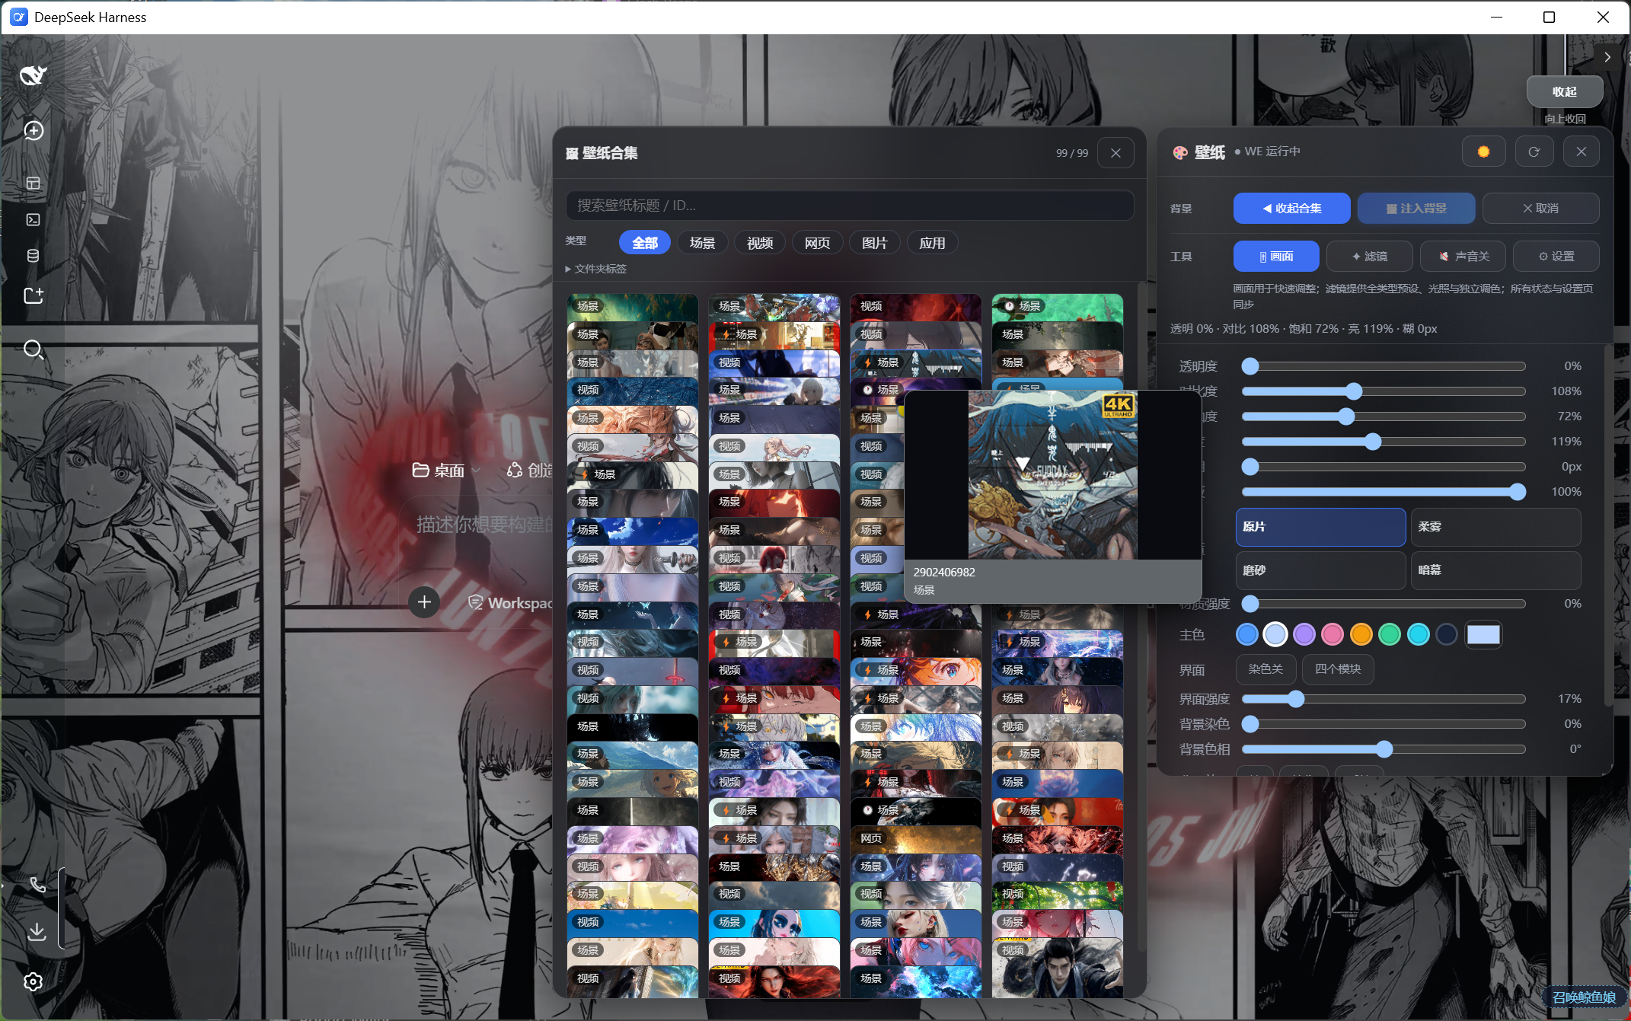Image resolution: width=1631 pixels, height=1021 pixels.
Task: Click the DeepSeek whale logo in the sidebar
Action: (x=33, y=75)
